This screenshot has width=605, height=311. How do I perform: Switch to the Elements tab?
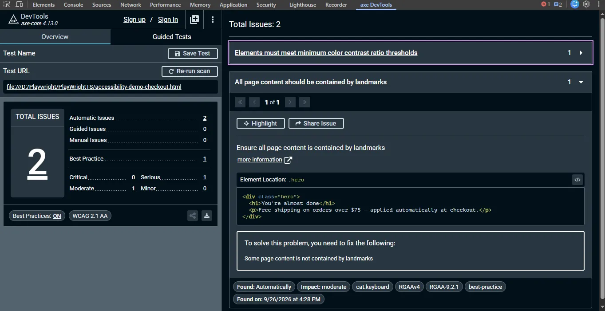coord(44,4)
